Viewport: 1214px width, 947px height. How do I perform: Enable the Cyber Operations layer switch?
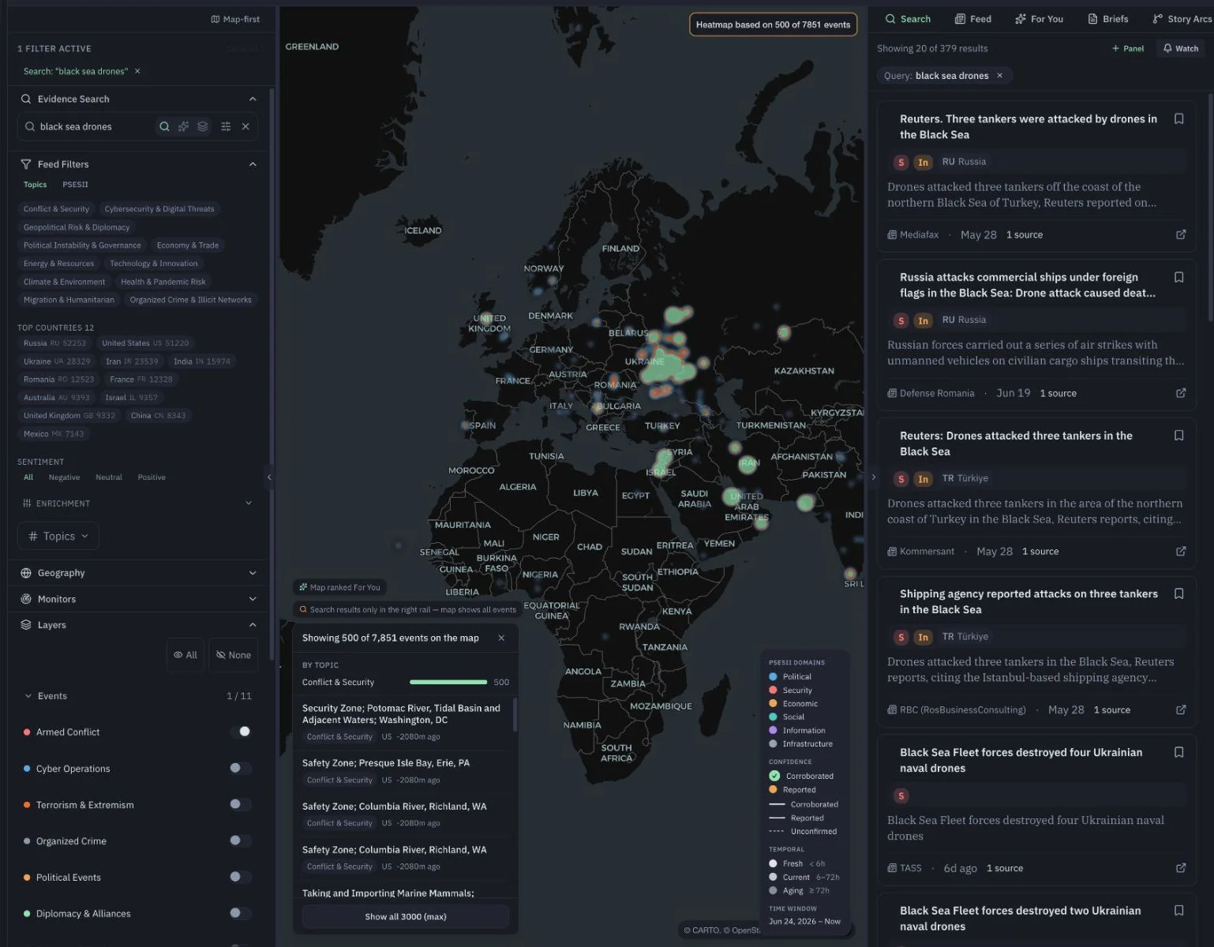tap(240, 768)
